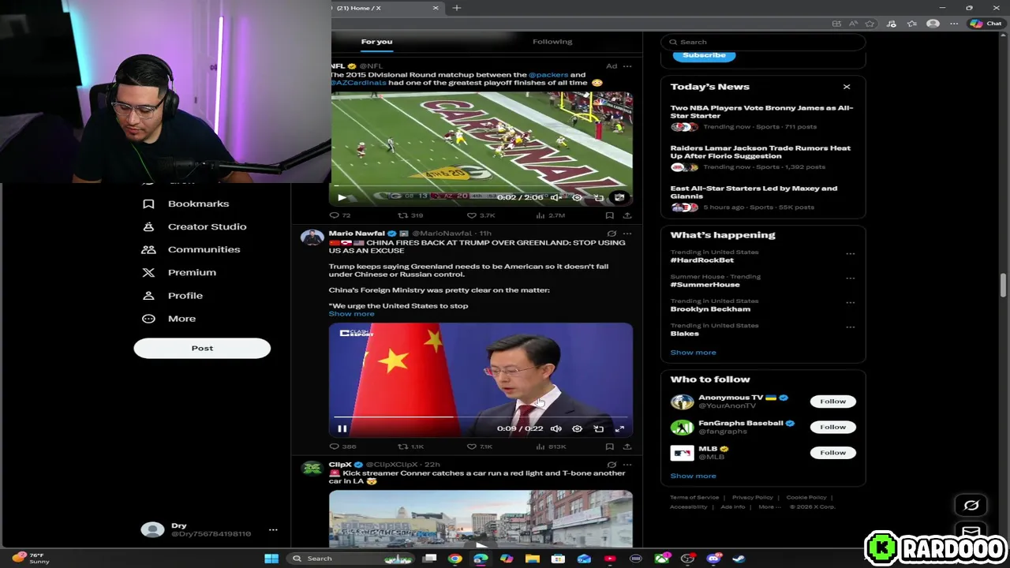Follow Anonymous TV

(x=832, y=402)
